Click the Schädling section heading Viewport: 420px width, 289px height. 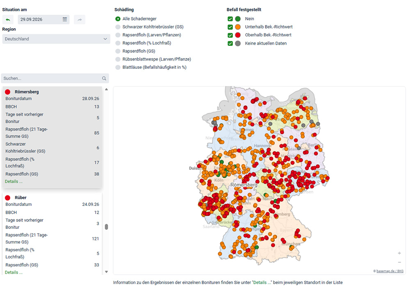(x=124, y=10)
